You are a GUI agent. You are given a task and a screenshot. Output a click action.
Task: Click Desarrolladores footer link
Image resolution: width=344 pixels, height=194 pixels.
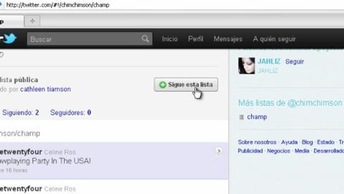(x=328, y=151)
